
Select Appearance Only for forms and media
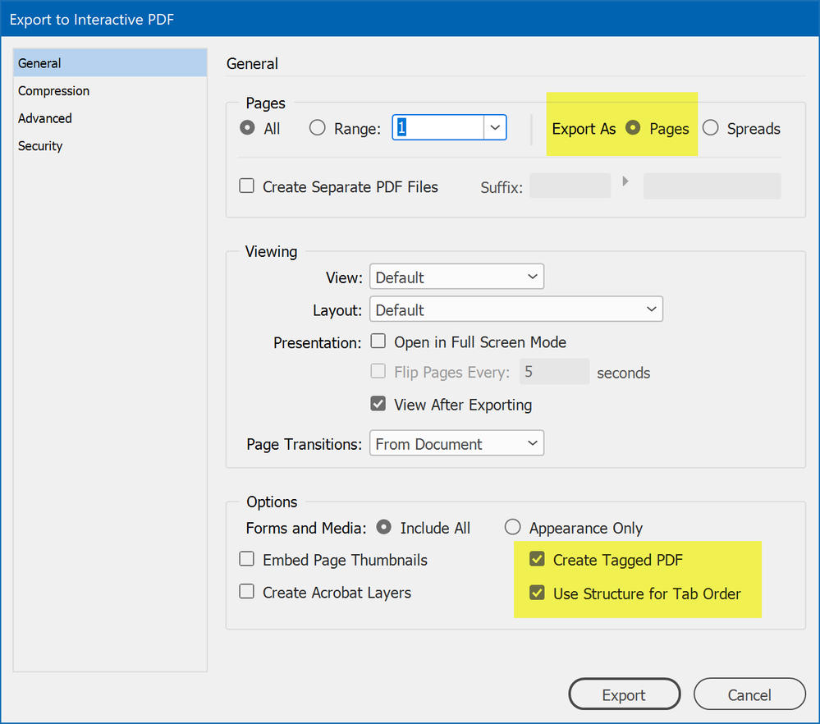tap(513, 528)
